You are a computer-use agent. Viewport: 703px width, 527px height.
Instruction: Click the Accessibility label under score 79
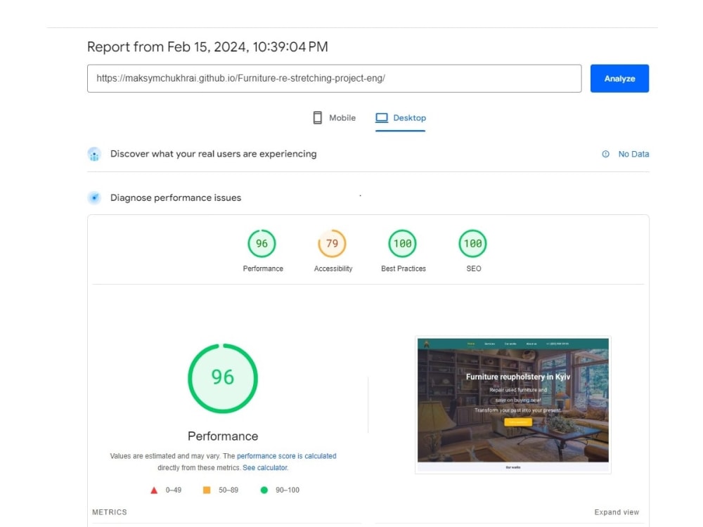point(333,268)
